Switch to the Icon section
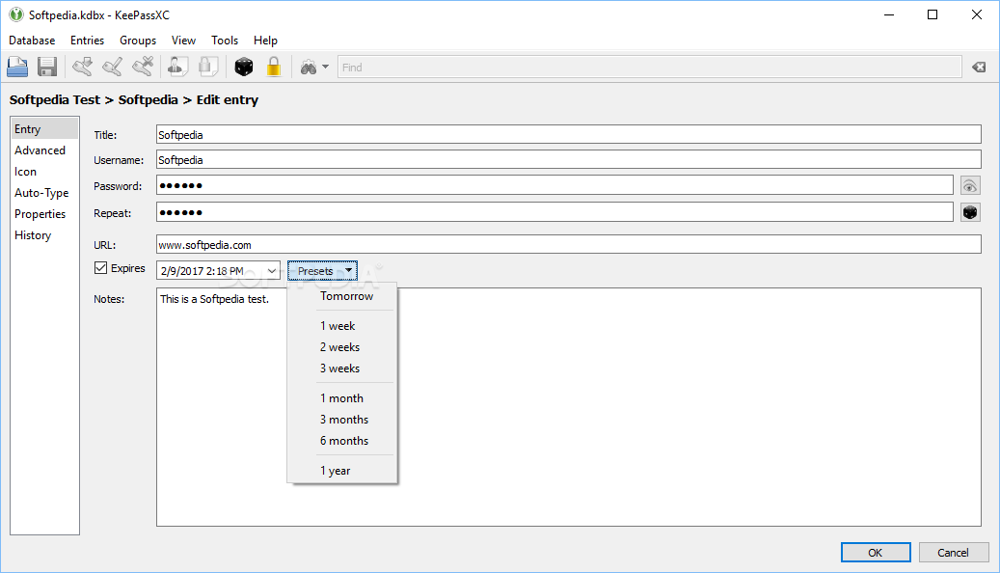 pyautogui.click(x=44, y=172)
